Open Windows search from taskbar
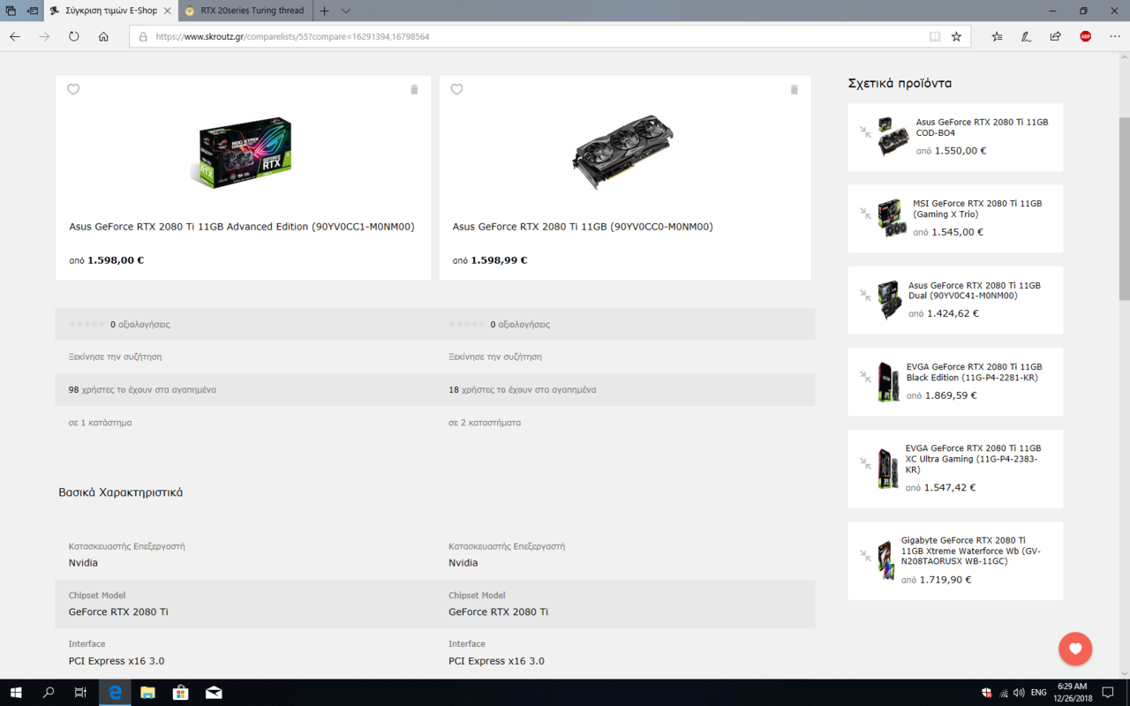 (x=49, y=693)
